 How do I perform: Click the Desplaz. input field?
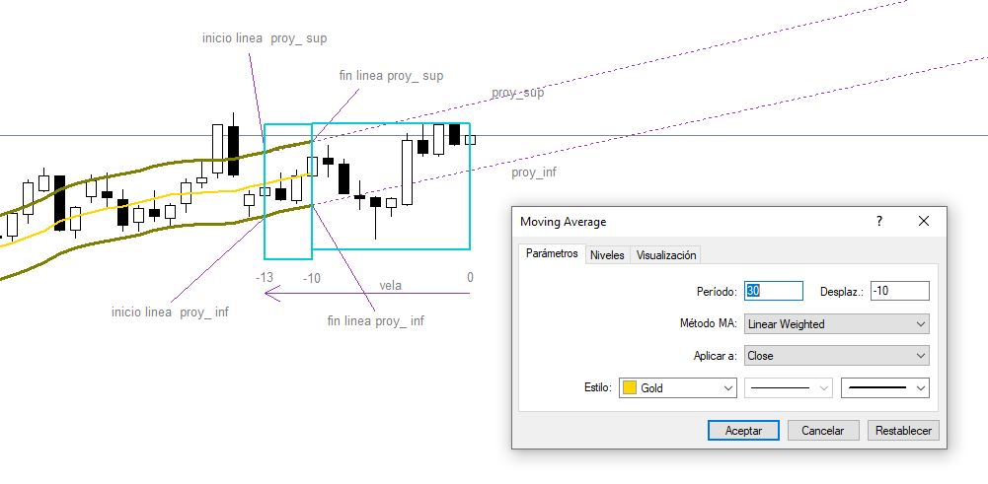900,291
